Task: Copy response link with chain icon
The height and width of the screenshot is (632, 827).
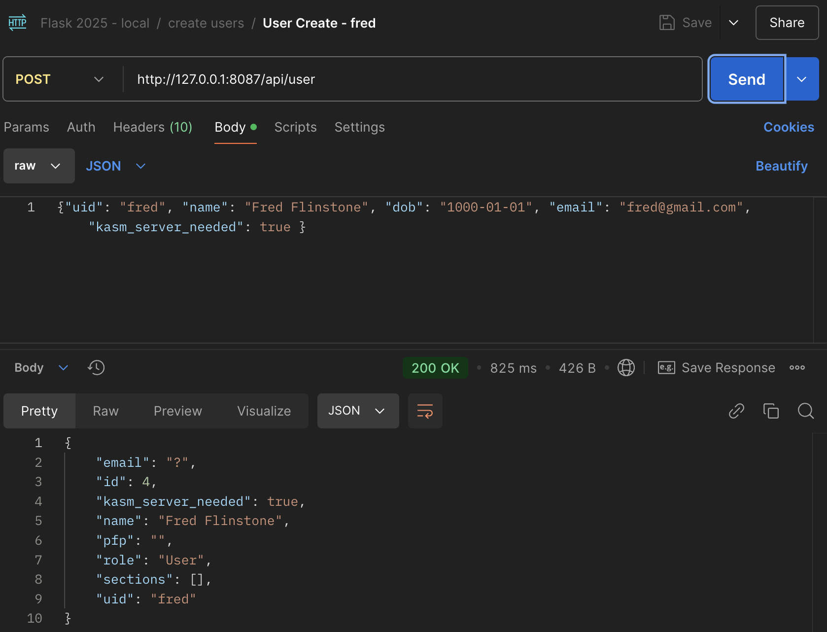Action: (x=736, y=411)
